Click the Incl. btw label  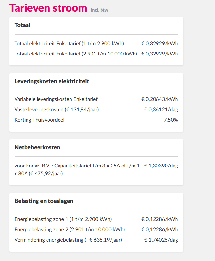point(99,10)
